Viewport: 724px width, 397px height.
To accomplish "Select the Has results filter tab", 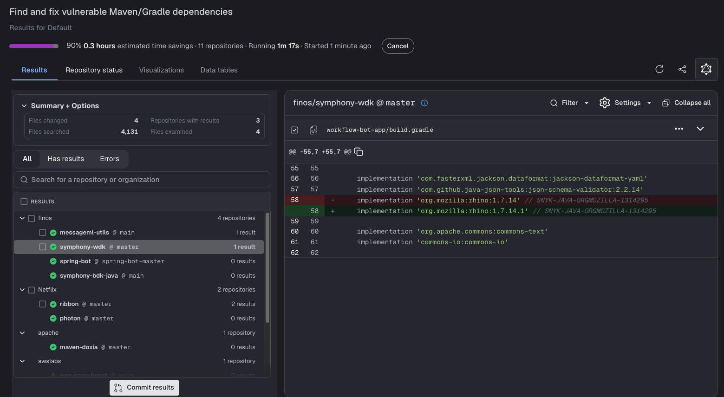I will 66,159.
